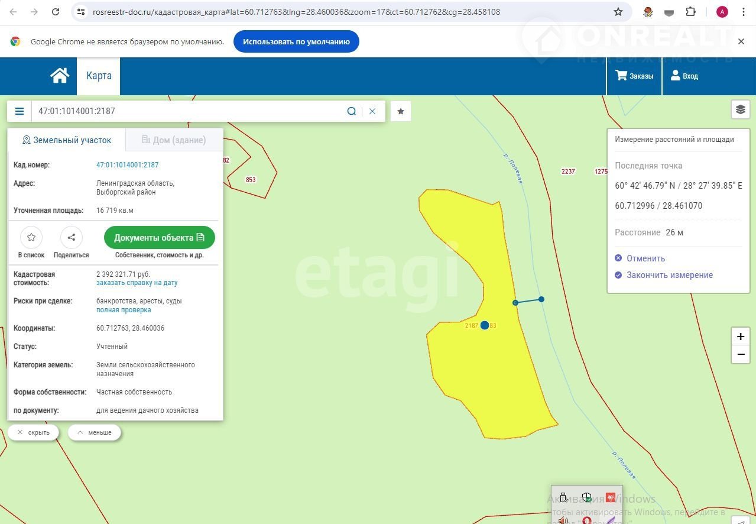Viewport: 756px width, 524px height.
Task: Hide the info panel via скрыть
Action: click(x=33, y=432)
